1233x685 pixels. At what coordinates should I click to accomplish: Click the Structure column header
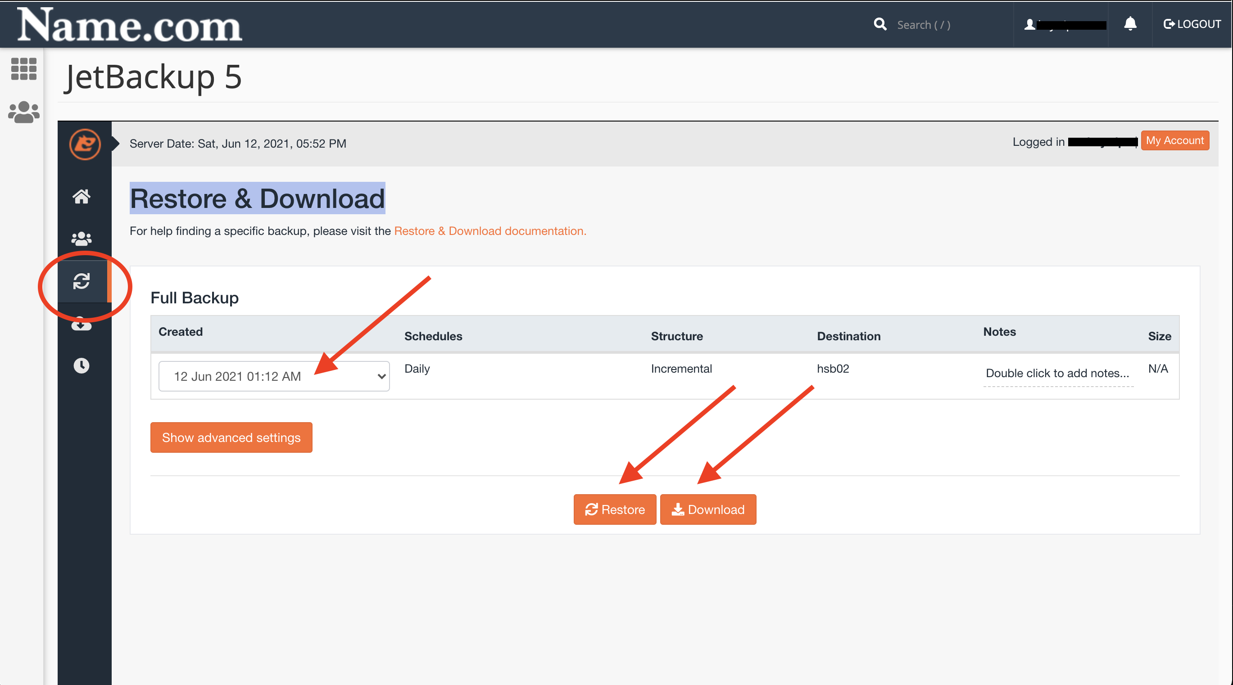[677, 336]
